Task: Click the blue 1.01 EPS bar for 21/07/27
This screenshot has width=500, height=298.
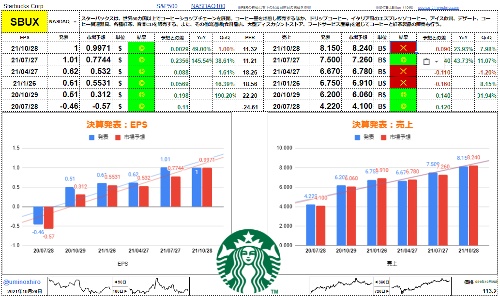Action: click(x=165, y=187)
